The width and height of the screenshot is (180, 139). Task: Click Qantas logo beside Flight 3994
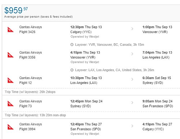coord(10,127)
